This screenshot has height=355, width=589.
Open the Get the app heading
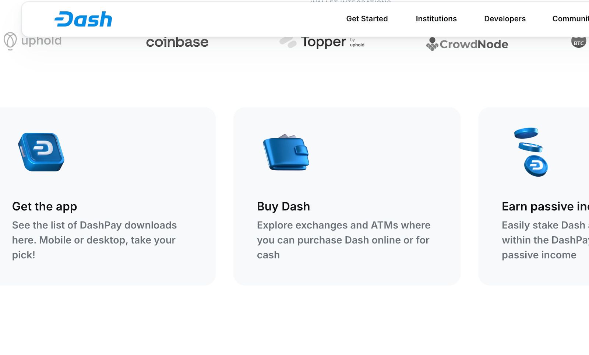tap(45, 206)
